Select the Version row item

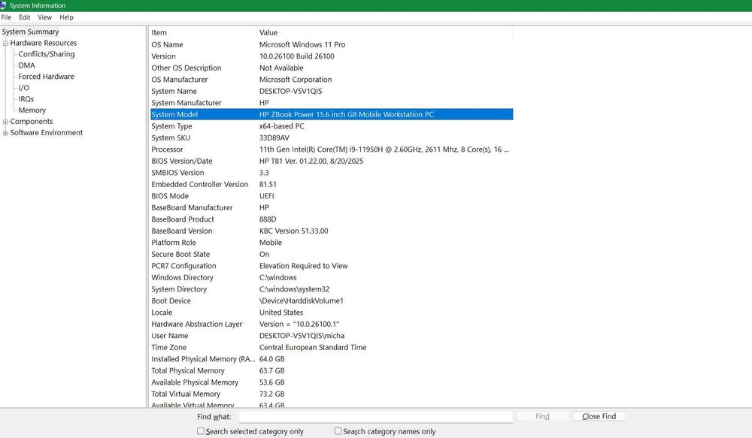[332, 56]
